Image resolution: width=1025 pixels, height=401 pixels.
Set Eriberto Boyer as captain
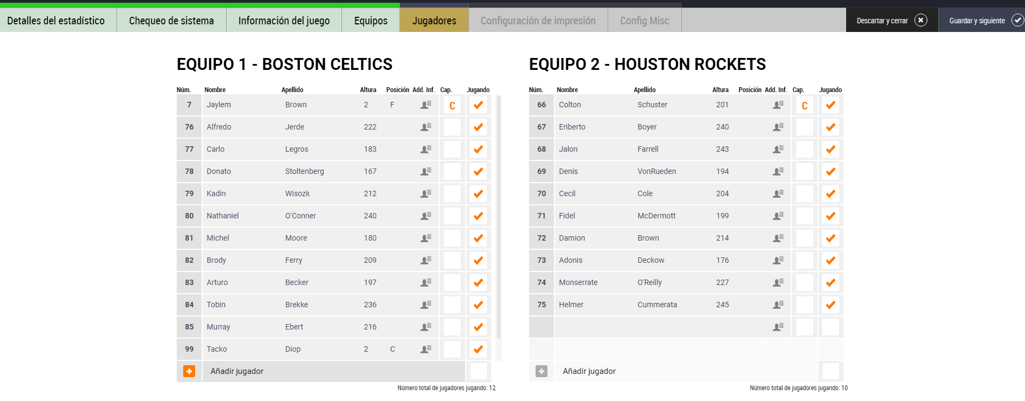pos(804,127)
